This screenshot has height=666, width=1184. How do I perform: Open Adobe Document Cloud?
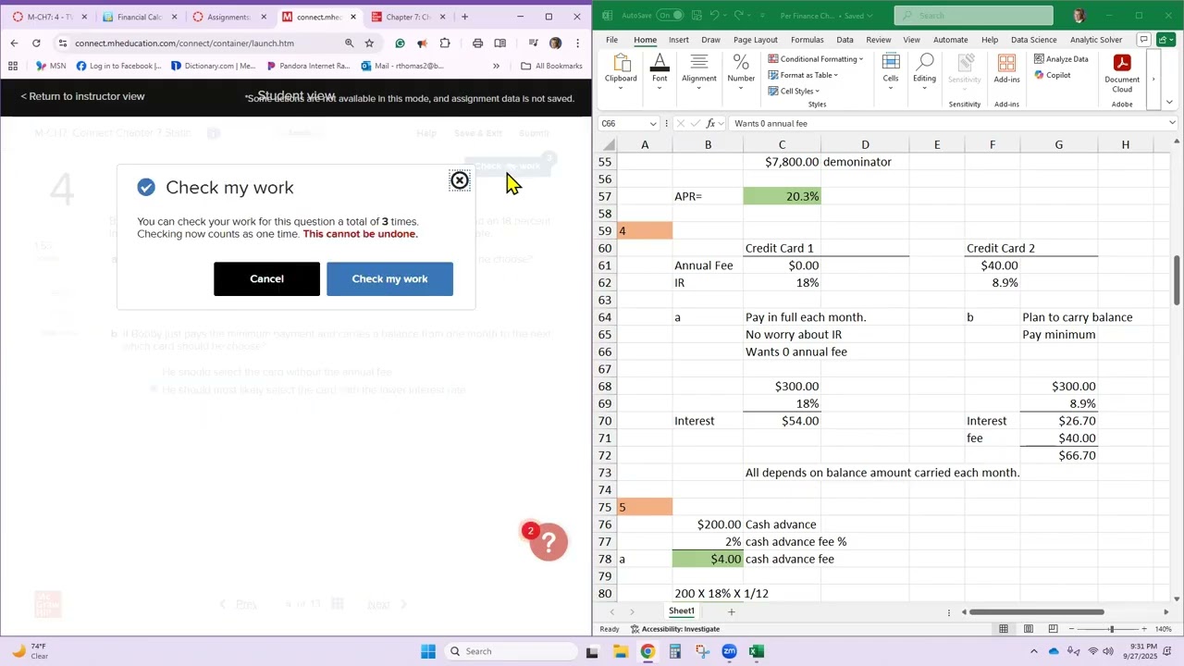1122,72
